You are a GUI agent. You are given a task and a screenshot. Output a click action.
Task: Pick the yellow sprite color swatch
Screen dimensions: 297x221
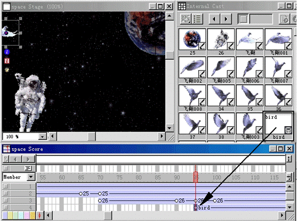coord(10,215)
